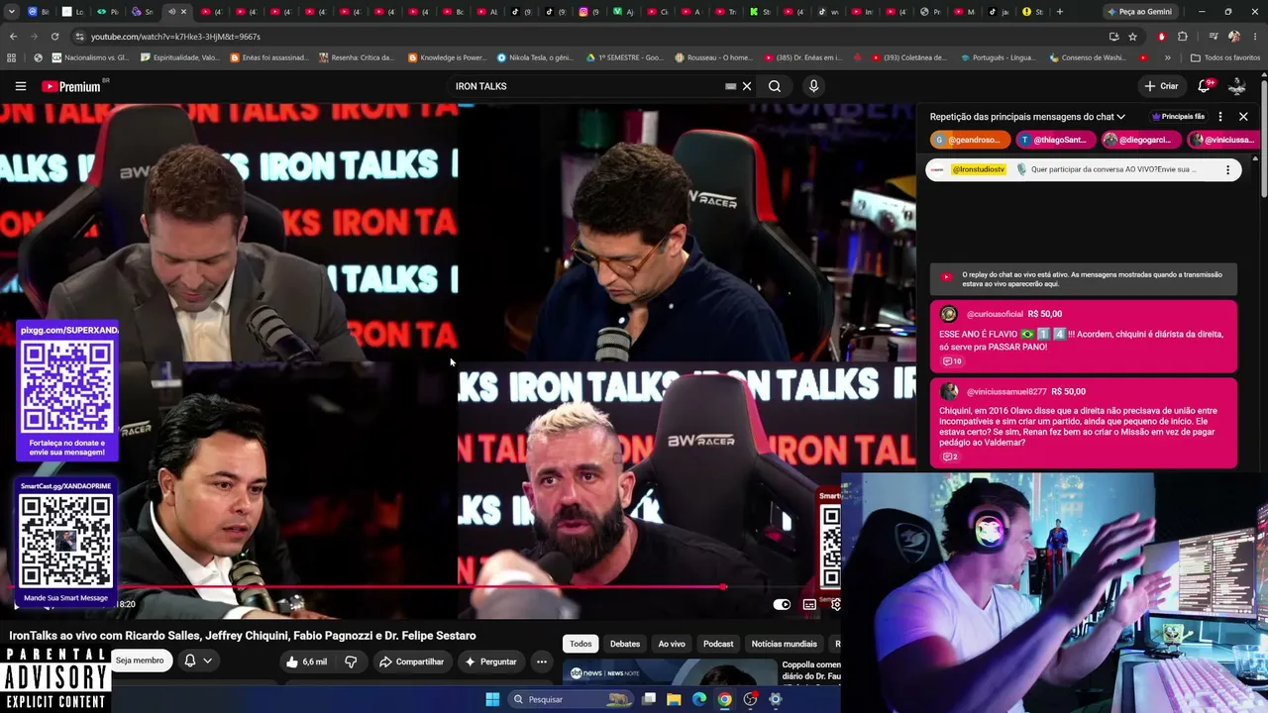Open the Consenso de Washi... bookmark
Image resolution: width=1268 pixels, height=713 pixels.
click(x=1090, y=57)
